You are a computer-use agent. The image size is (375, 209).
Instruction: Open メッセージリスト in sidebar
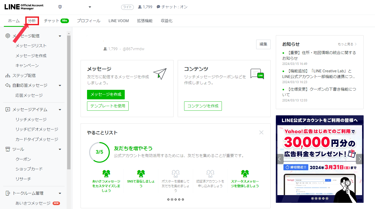(31, 46)
